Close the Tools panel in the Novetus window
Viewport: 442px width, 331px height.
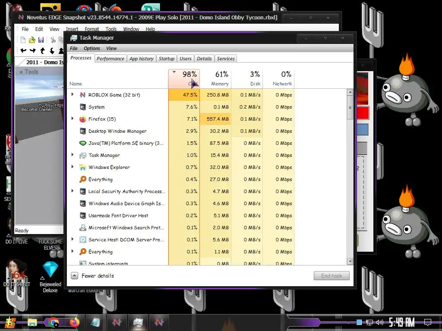pyautogui.click(x=21, y=72)
